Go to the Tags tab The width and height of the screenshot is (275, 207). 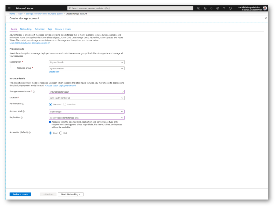coord(50,29)
